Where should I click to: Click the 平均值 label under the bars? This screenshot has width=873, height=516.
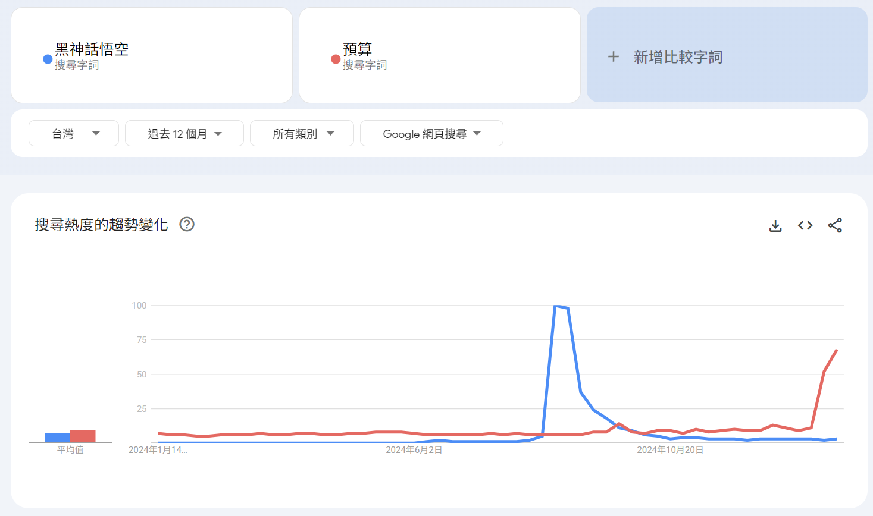(x=70, y=450)
